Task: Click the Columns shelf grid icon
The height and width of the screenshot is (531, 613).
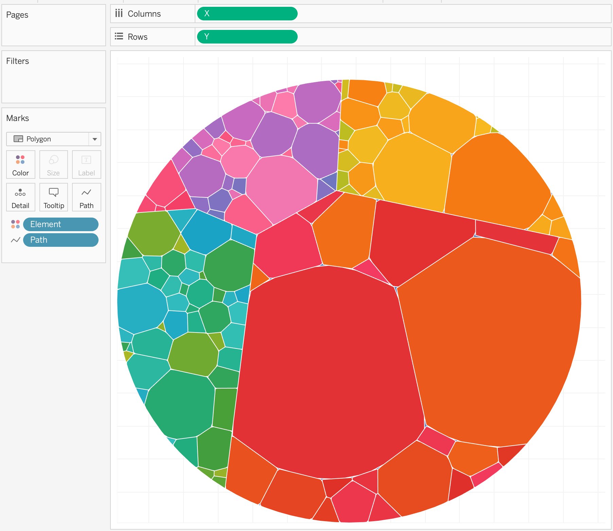Action: [119, 14]
